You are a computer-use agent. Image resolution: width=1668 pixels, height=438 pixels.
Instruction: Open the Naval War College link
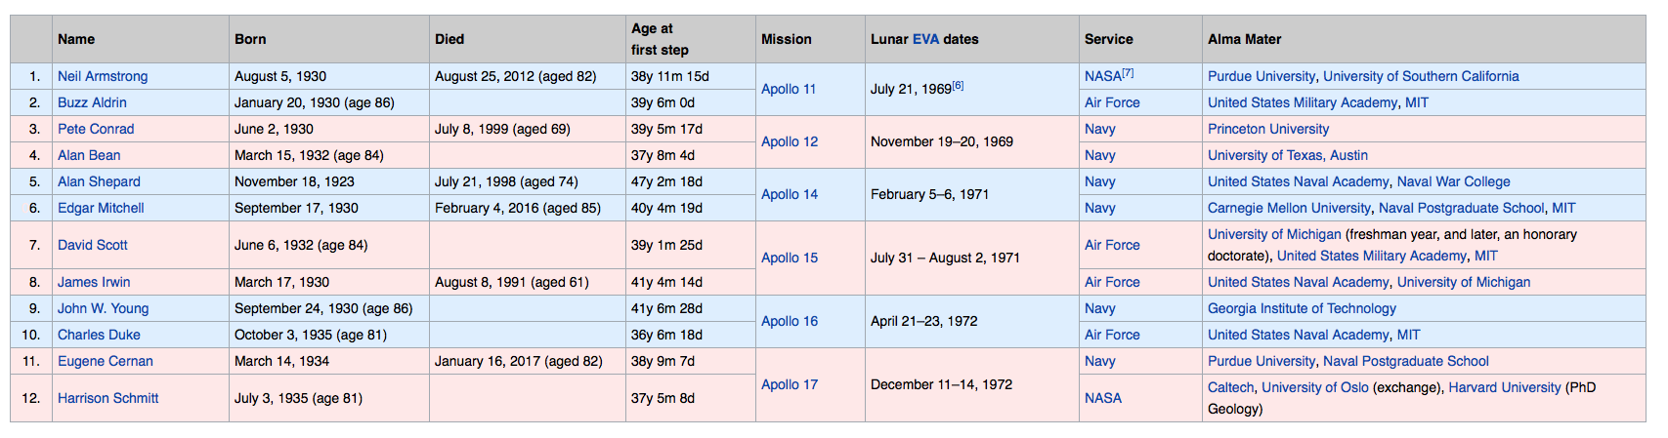tap(1453, 181)
